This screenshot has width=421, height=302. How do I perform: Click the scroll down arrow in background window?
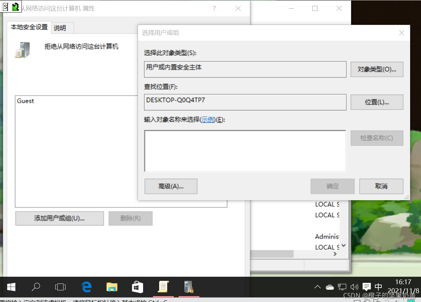pyautogui.click(x=344, y=245)
